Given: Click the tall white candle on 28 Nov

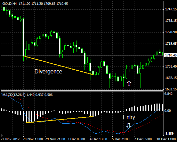Looking at the screenshot, I should [x=24, y=37].
